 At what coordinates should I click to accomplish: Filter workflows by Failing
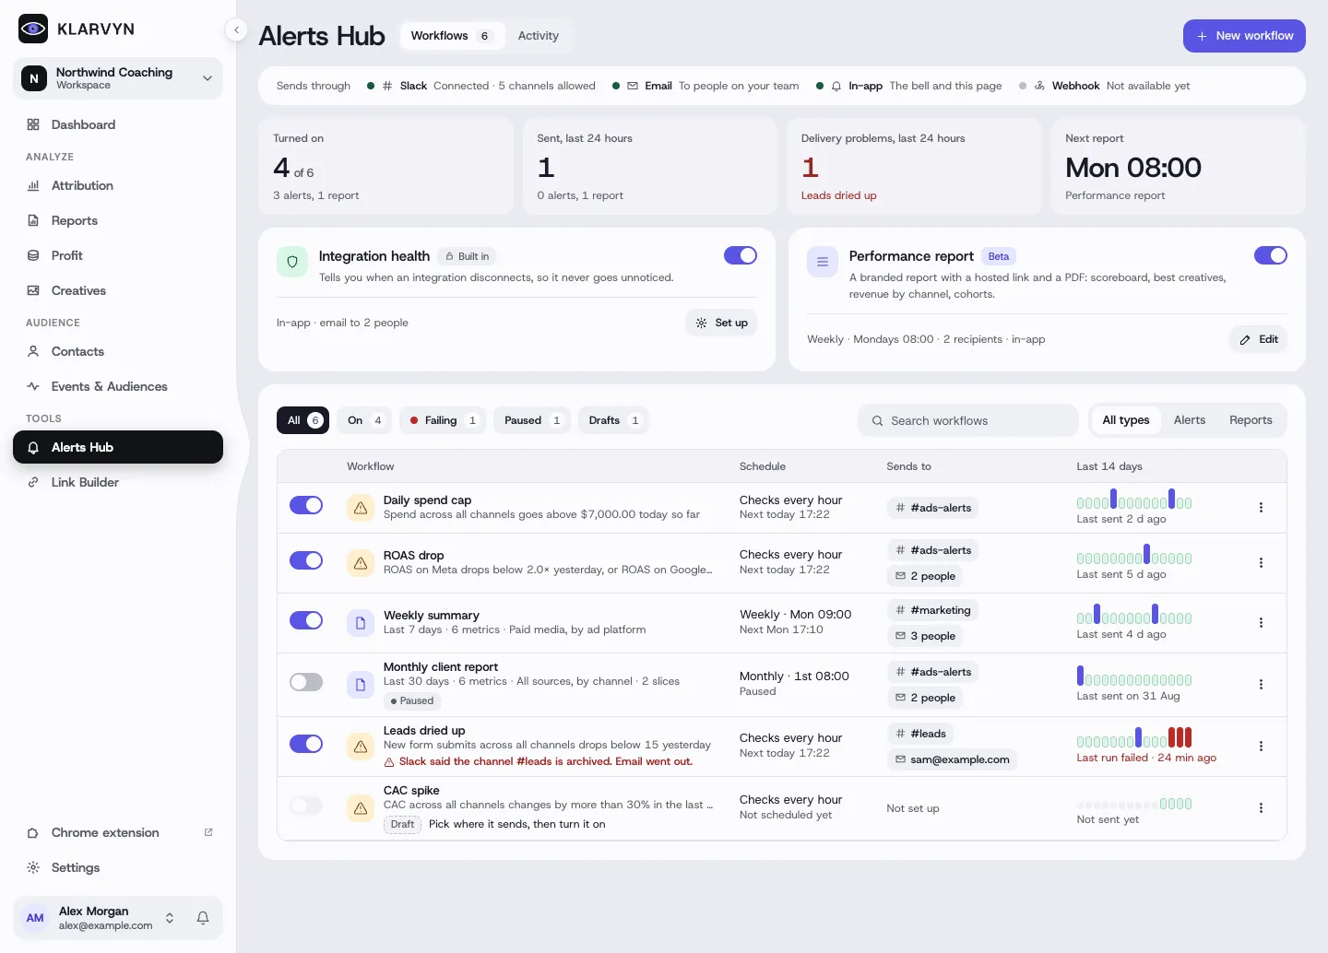[443, 420]
